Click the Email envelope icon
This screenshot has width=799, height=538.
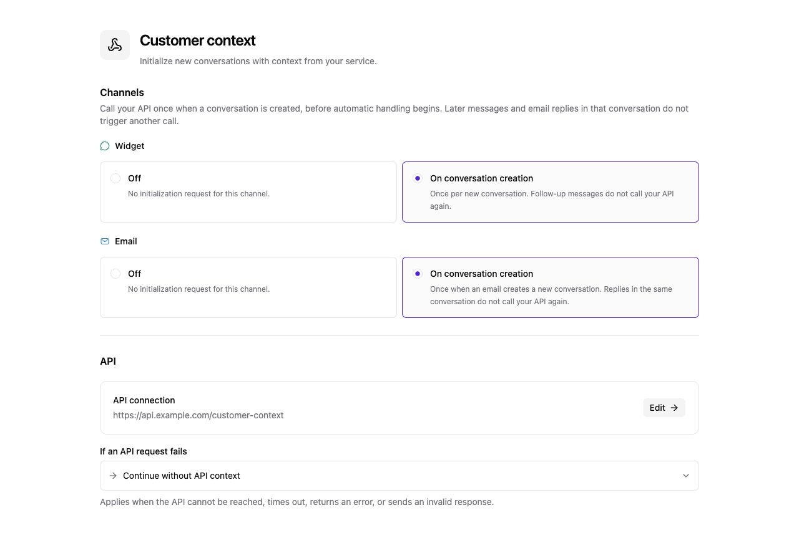pos(105,241)
